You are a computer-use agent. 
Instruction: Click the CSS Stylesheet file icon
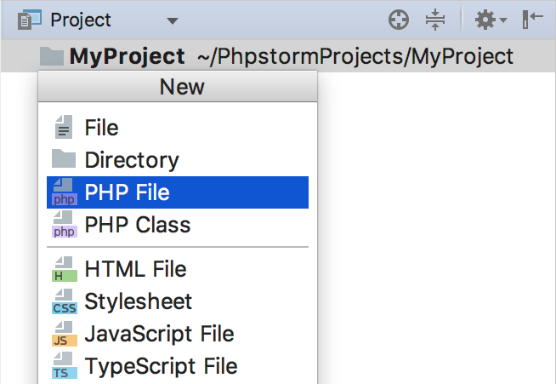(x=64, y=301)
